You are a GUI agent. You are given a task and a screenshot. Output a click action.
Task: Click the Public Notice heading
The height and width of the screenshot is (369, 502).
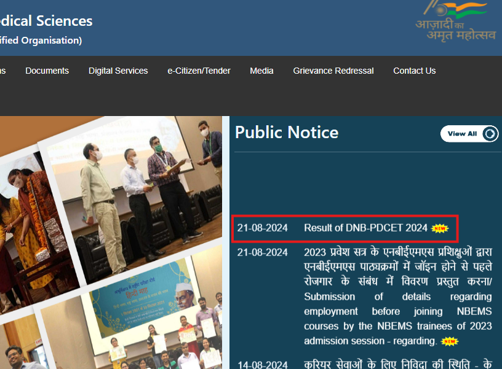(287, 133)
